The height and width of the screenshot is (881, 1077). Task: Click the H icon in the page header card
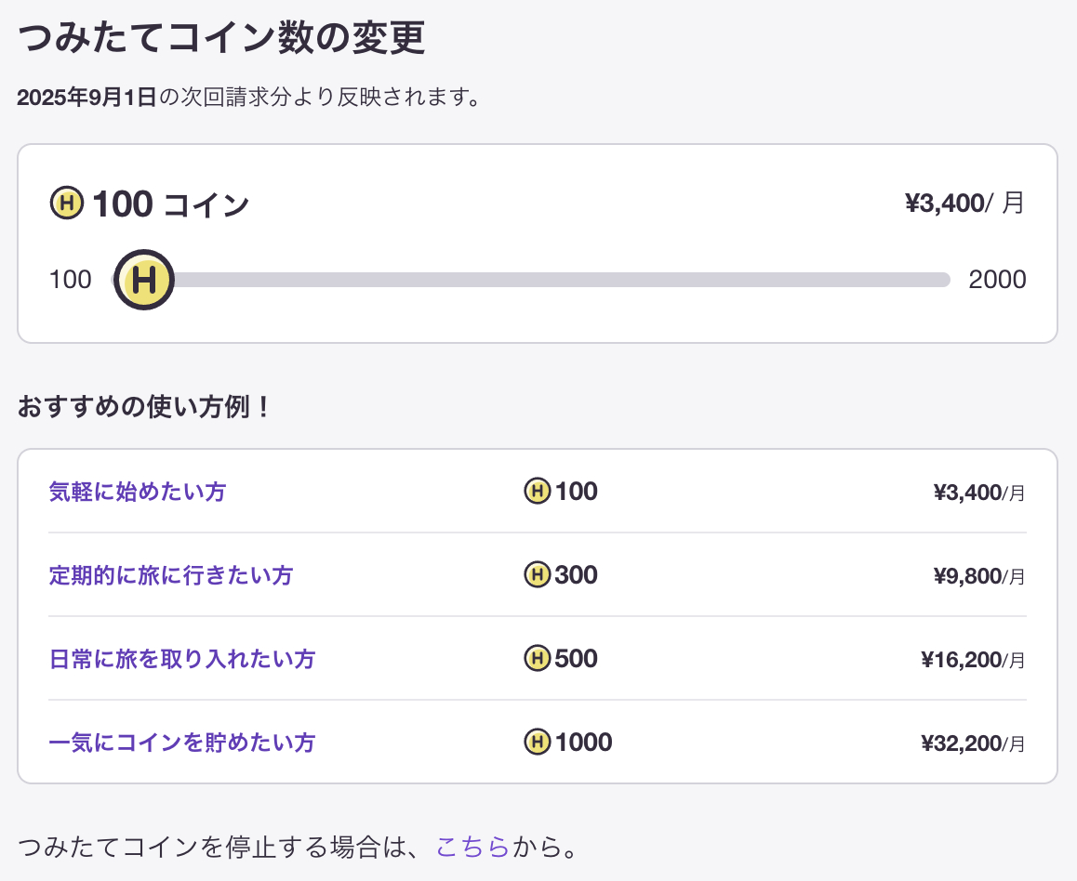(x=65, y=203)
